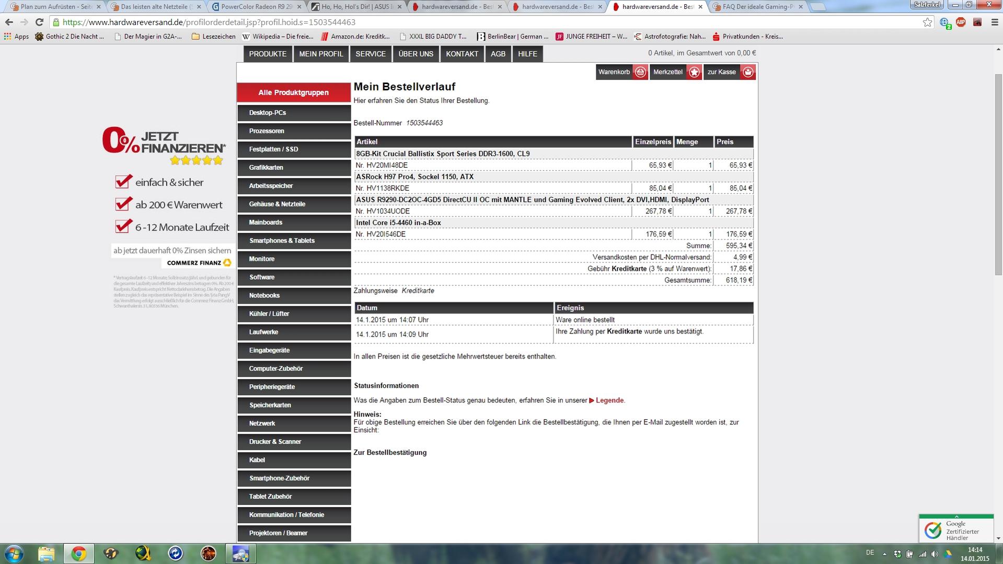This screenshot has width=1003, height=564.
Task: Open the Apps bookmark shortcut
Action: point(16,37)
